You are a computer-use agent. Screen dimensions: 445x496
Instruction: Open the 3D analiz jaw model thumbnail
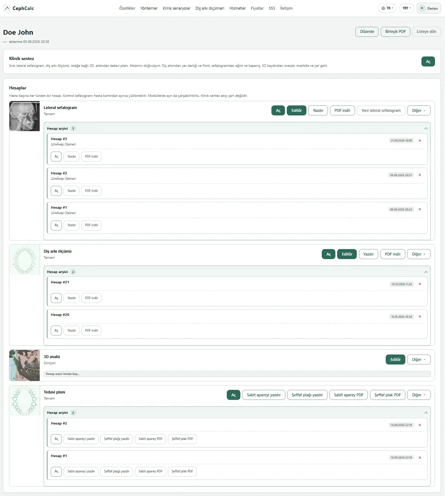(x=24, y=365)
